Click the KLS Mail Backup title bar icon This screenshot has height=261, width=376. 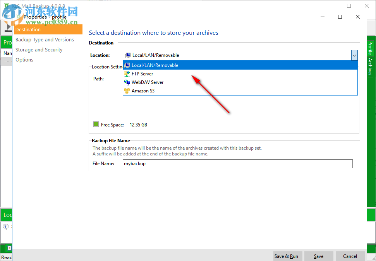[6, 6]
